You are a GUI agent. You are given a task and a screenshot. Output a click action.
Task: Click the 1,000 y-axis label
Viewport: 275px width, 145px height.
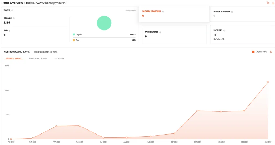pos(7,90)
